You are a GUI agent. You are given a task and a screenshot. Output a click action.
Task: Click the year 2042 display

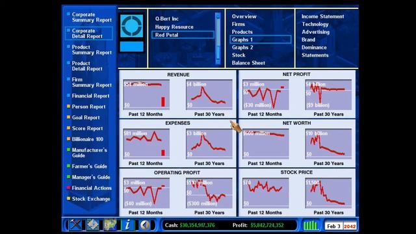point(350,226)
